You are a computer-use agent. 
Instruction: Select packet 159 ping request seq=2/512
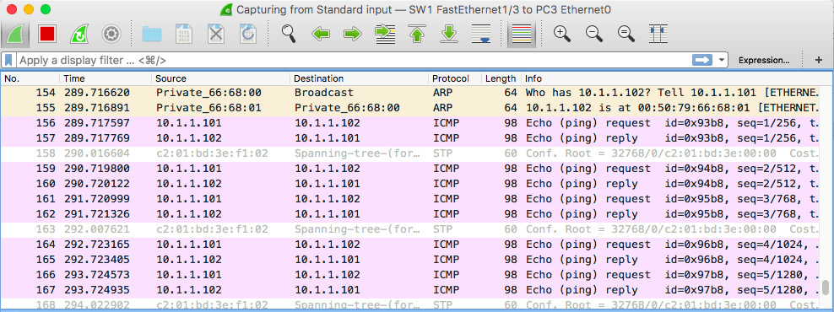point(409,169)
